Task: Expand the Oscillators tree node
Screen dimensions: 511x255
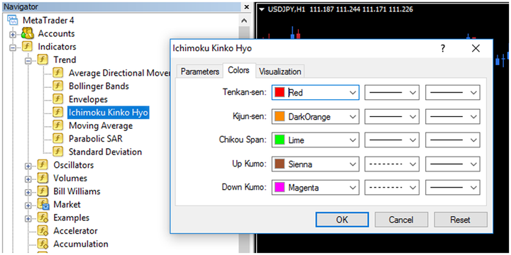Action: (28, 166)
